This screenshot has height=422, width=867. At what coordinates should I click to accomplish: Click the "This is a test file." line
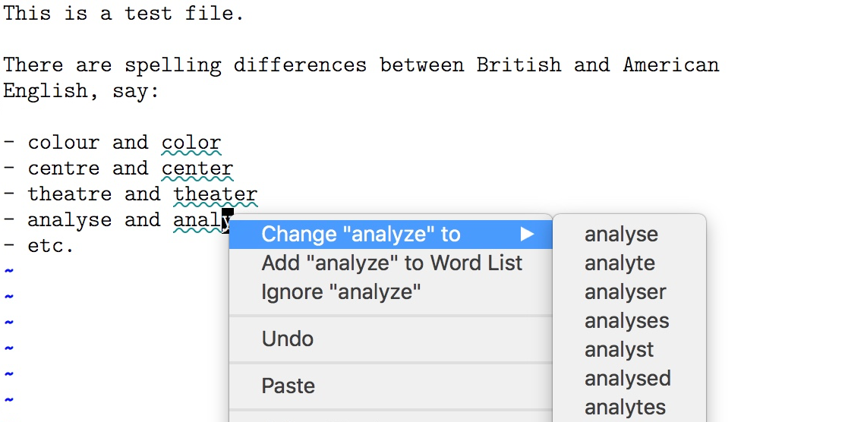[x=124, y=13]
